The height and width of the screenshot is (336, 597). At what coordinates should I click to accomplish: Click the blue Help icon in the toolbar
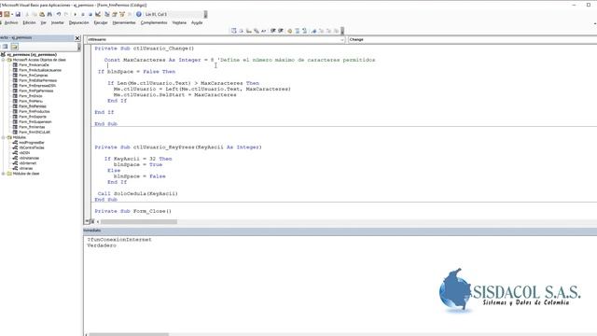point(139,14)
